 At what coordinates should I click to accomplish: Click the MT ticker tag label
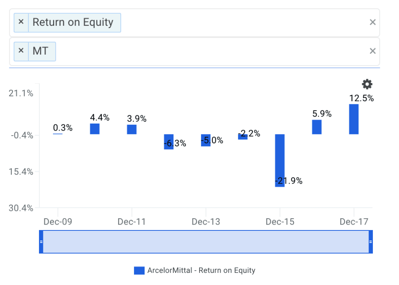click(41, 51)
